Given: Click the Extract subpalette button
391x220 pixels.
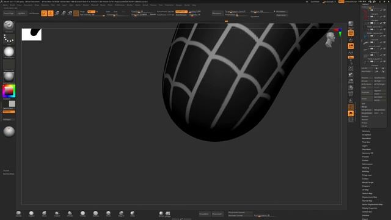Looking at the screenshot, I should (364, 127).
